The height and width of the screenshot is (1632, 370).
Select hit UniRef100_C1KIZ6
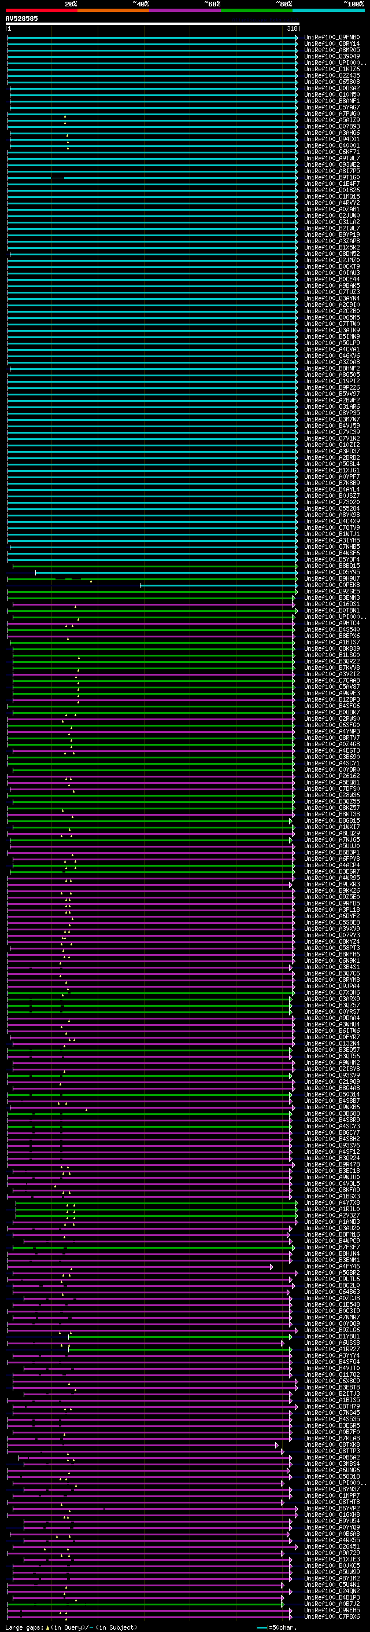(x=332, y=69)
